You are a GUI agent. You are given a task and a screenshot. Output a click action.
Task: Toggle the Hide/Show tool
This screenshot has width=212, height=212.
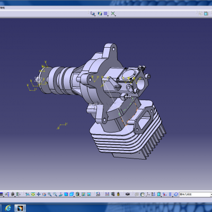coord(83,195)
